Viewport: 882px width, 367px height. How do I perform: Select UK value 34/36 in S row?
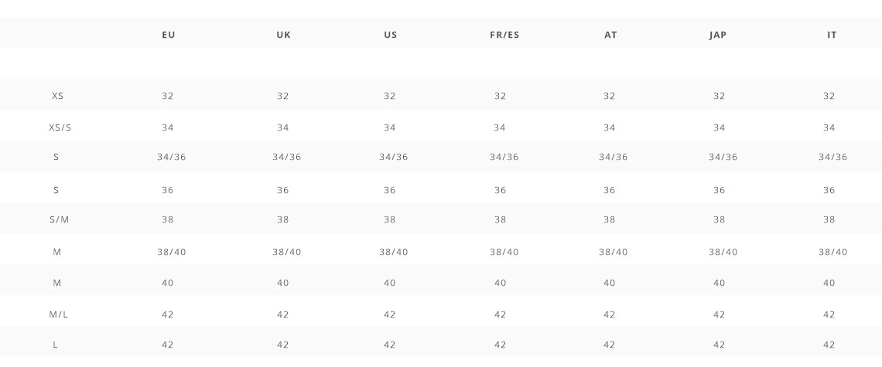coord(287,157)
